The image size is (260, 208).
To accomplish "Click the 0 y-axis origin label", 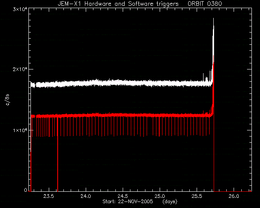I will [x=26, y=190].
